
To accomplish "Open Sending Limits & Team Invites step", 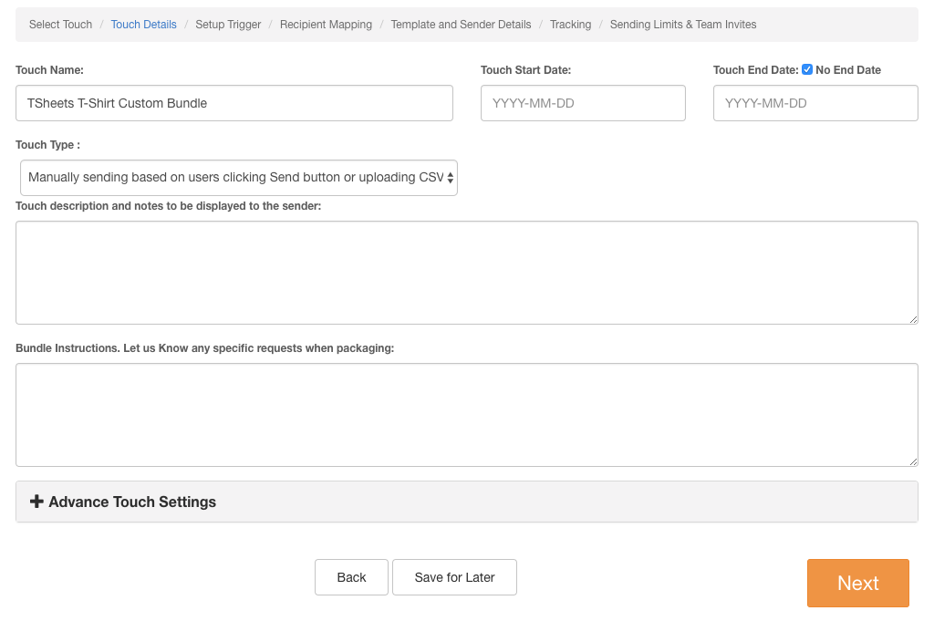I will coord(682,25).
